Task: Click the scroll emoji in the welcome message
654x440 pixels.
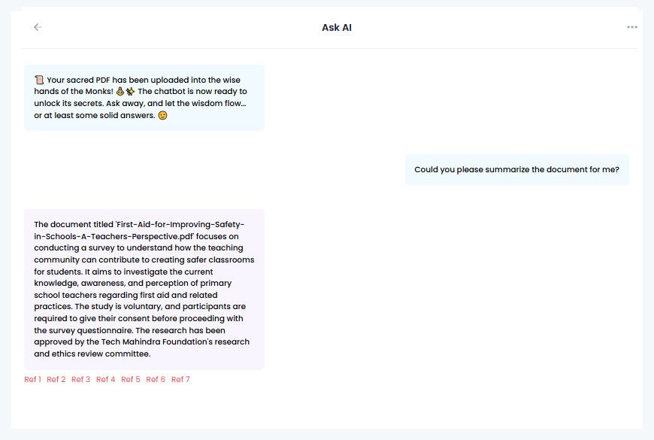Action: tap(39, 80)
